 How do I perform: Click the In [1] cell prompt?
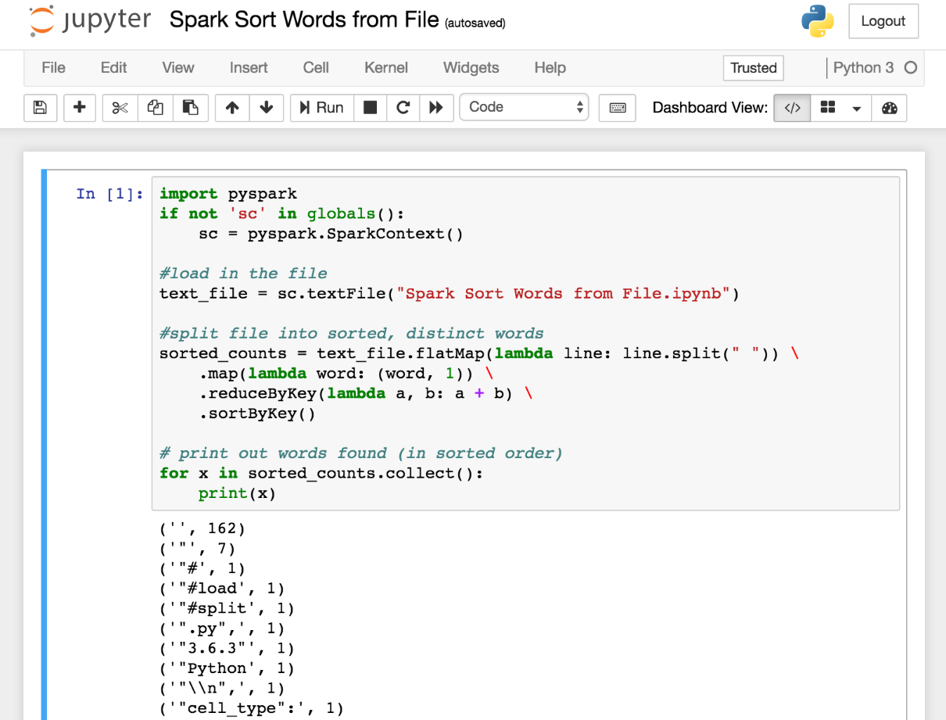coord(110,193)
